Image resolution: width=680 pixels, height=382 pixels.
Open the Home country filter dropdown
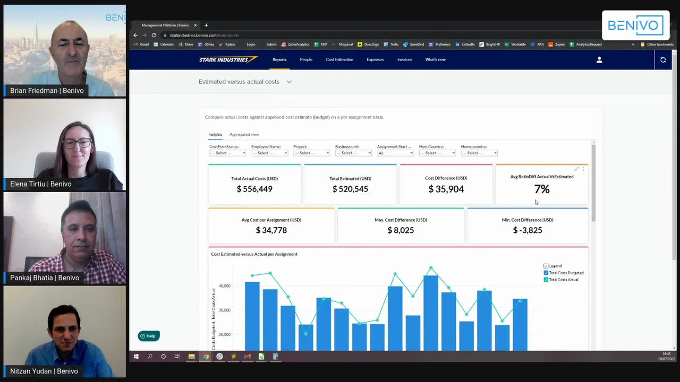(x=479, y=153)
